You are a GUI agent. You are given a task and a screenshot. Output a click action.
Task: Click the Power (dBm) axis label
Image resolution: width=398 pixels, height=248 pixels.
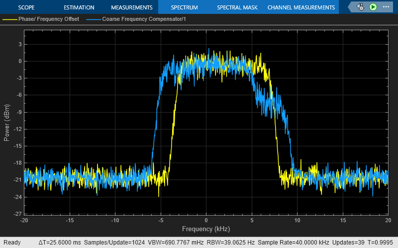[6, 123]
